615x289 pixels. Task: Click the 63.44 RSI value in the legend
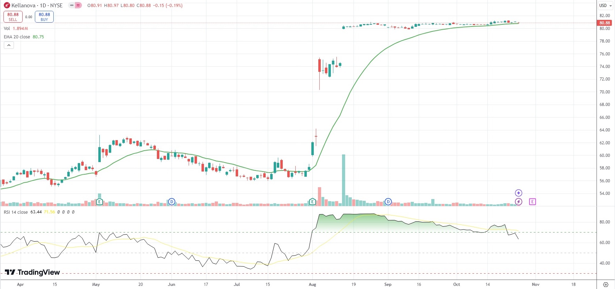[x=36, y=212]
